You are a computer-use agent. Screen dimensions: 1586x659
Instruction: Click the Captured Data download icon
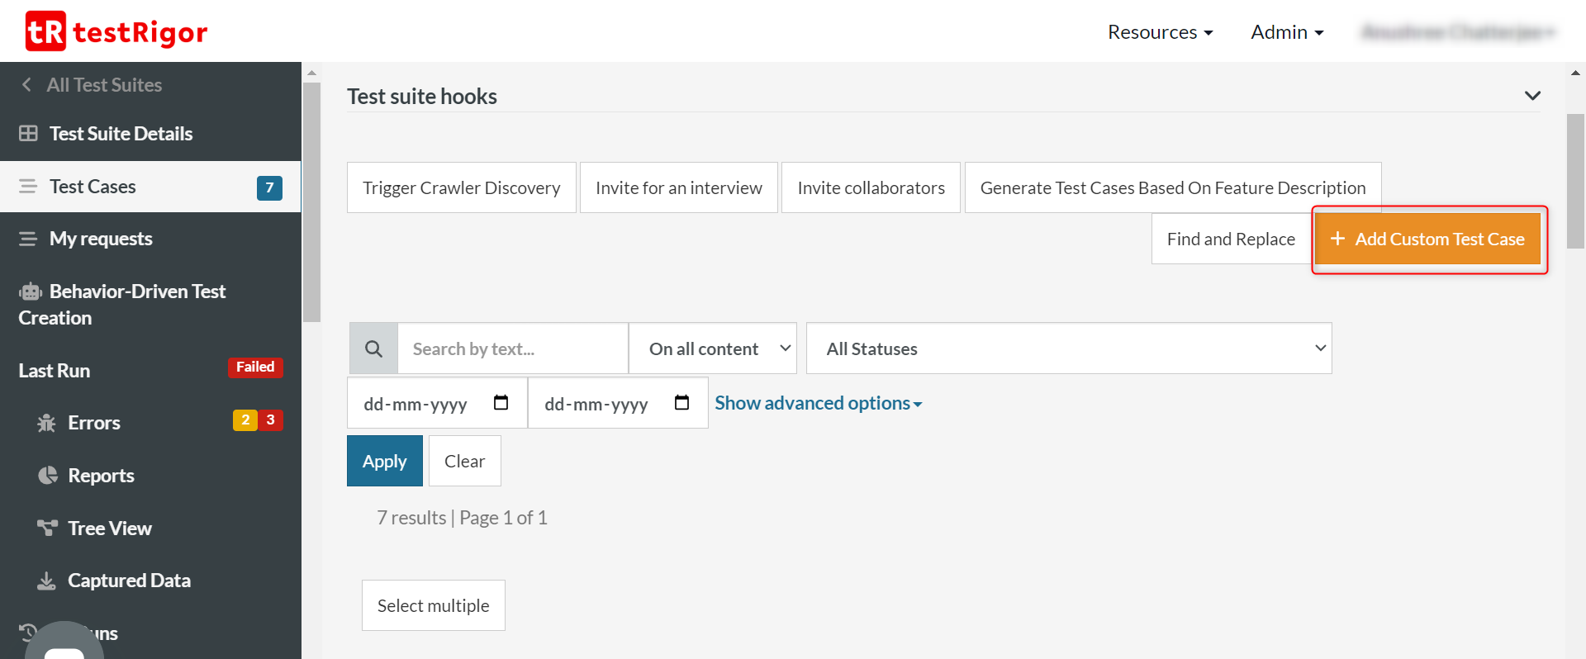[47, 581]
